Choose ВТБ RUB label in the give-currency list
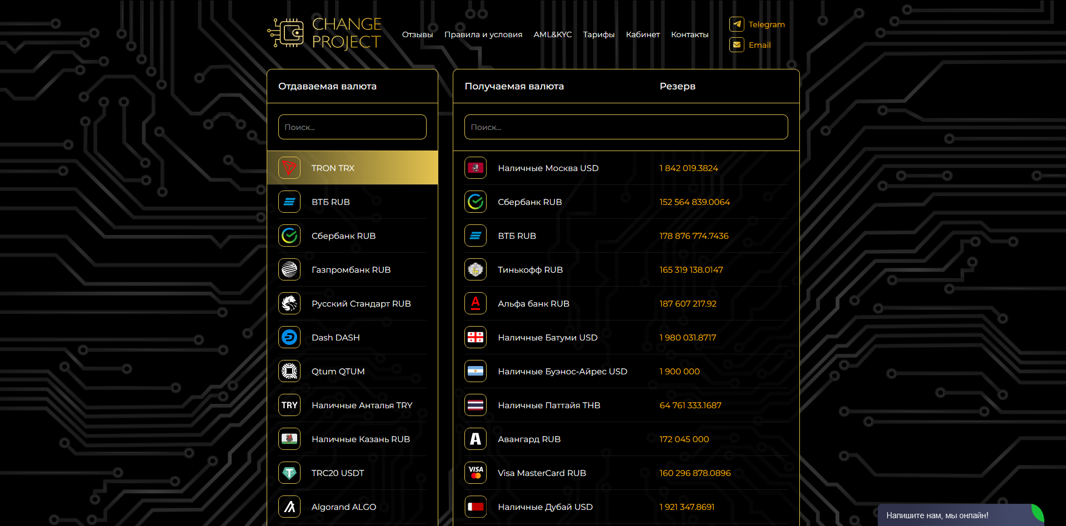Screen dimensions: 1066x526 pos(331,202)
